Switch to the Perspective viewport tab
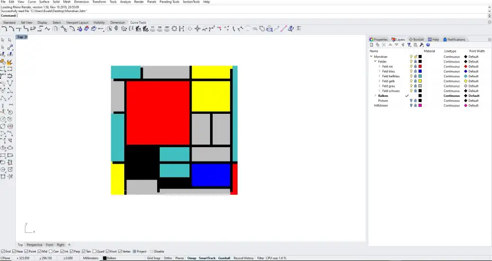 (x=34, y=245)
